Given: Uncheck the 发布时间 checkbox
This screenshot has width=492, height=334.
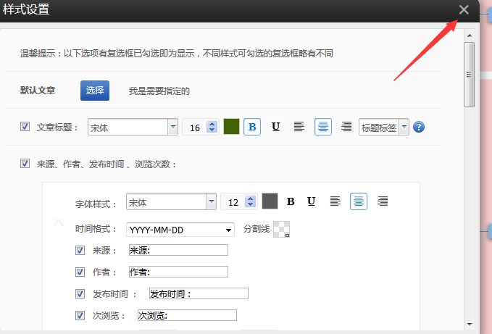Looking at the screenshot, I should click(x=80, y=293).
